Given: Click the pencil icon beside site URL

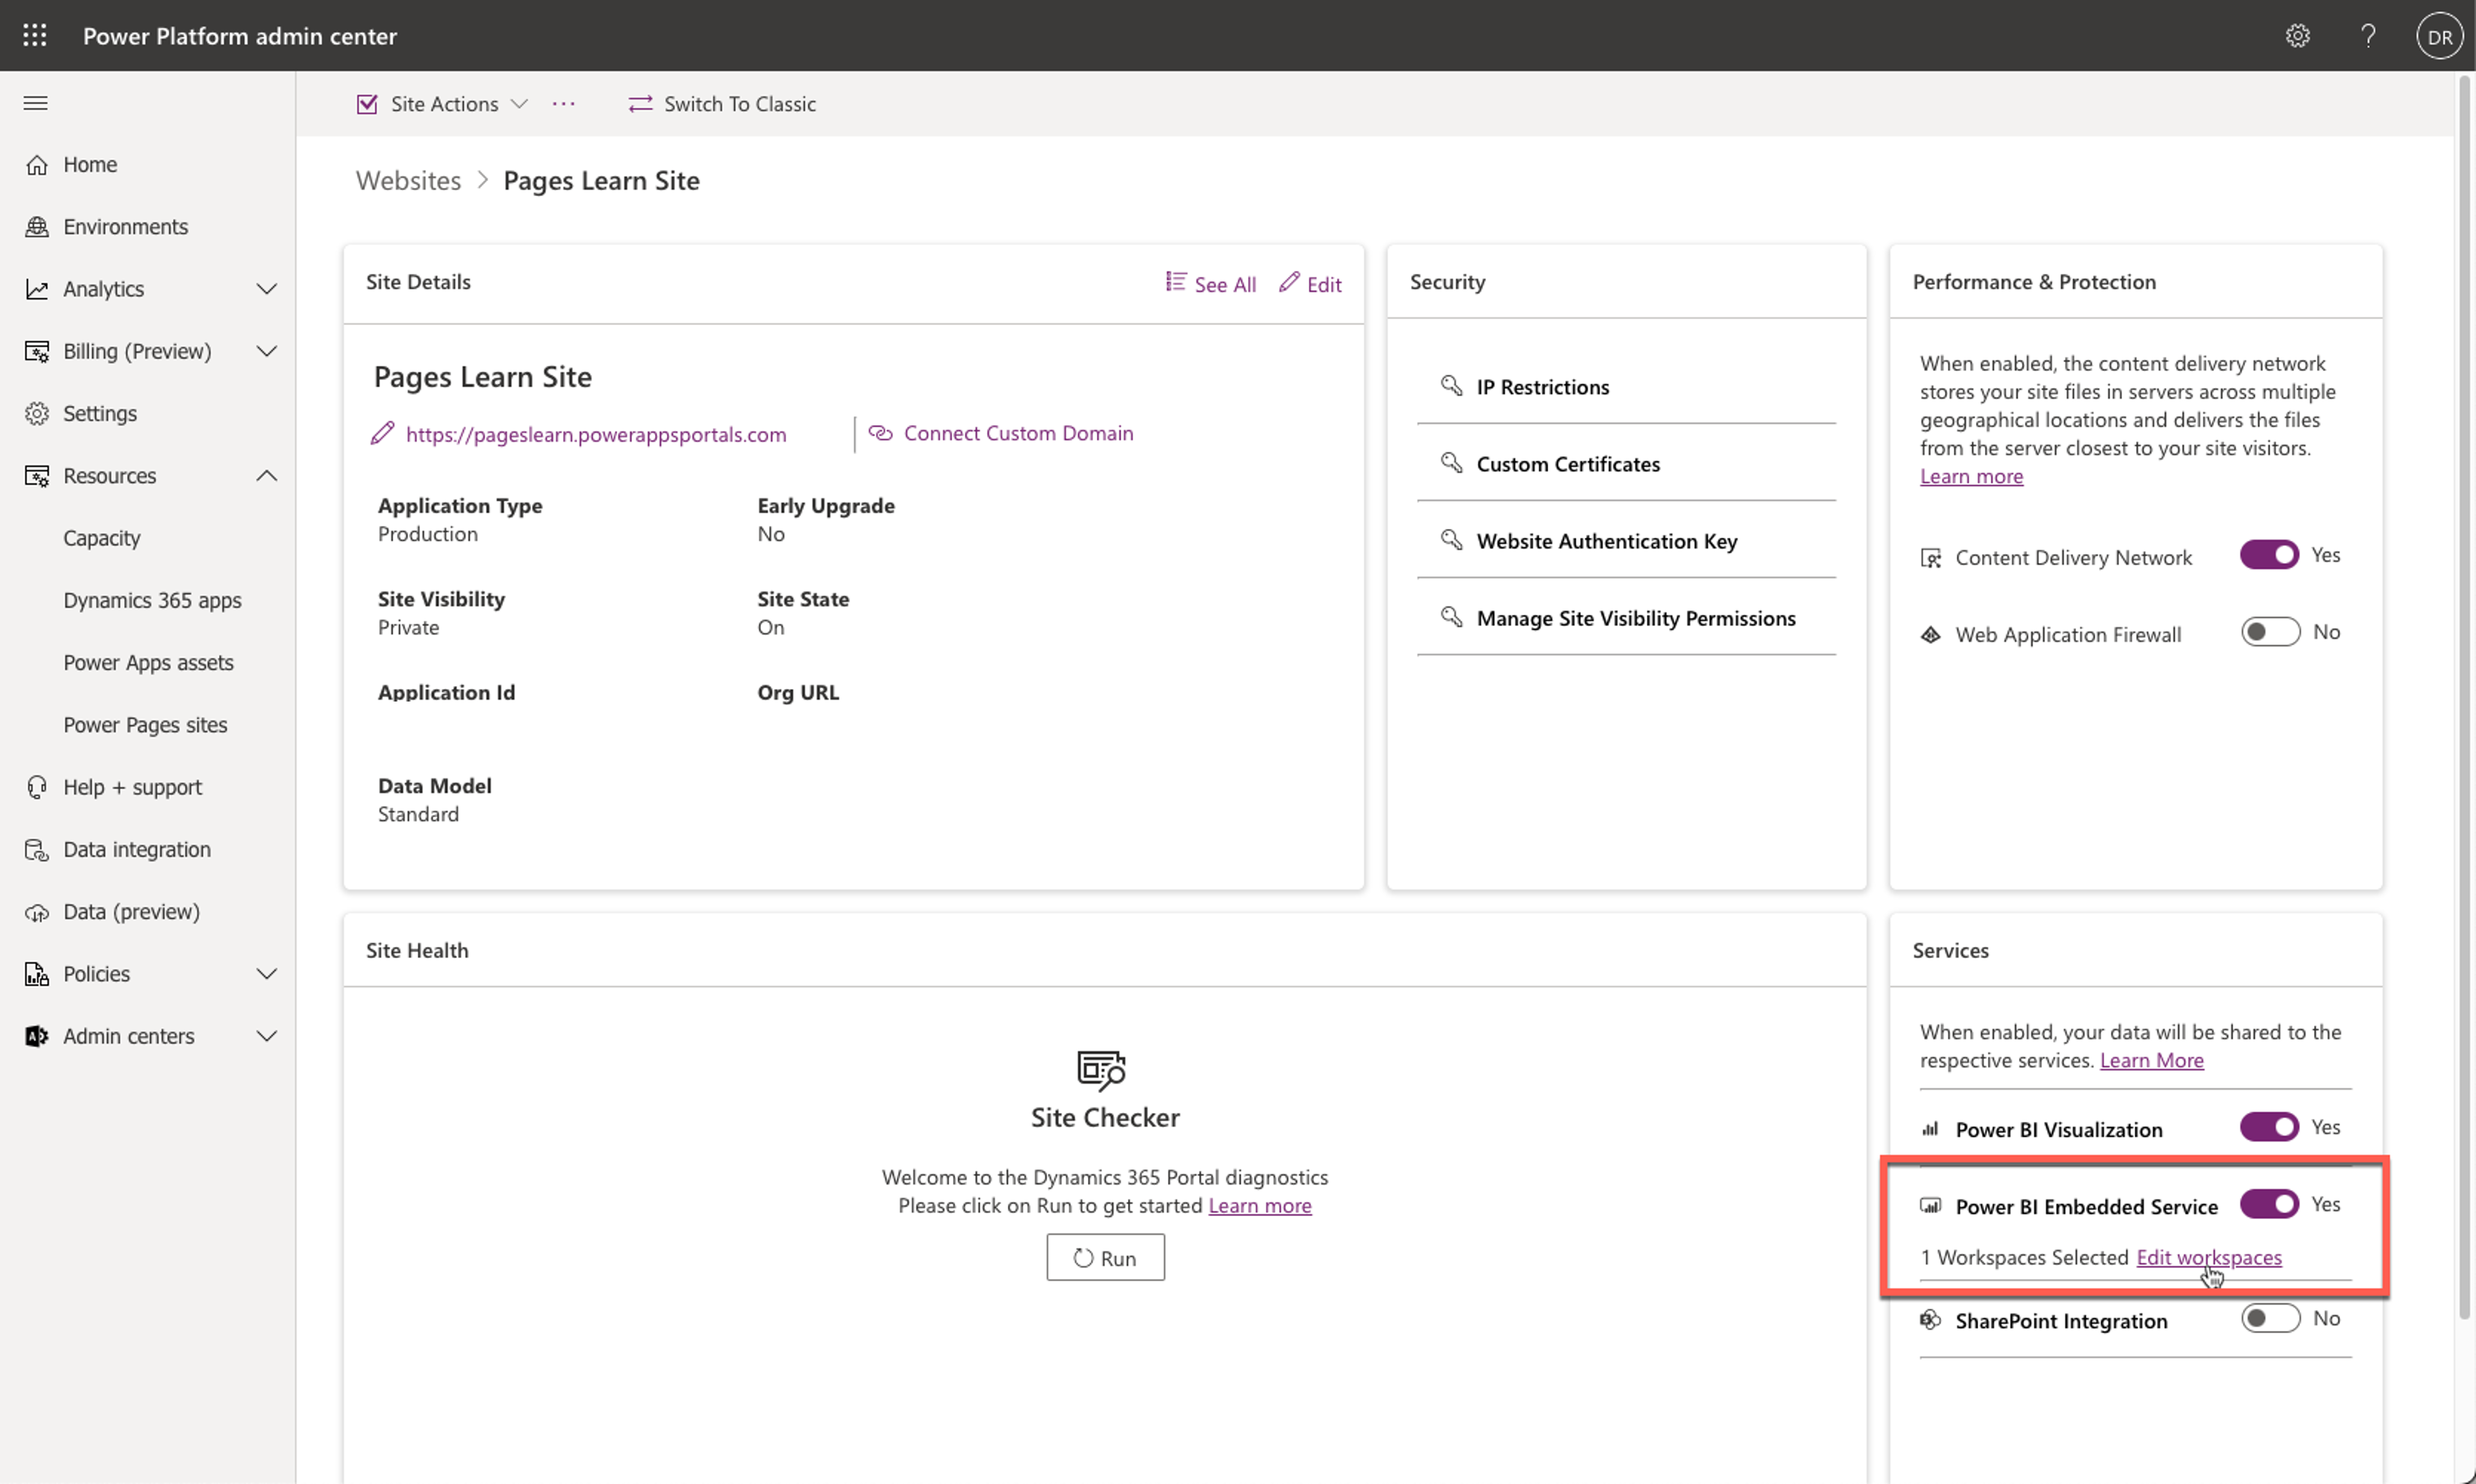Looking at the screenshot, I should pyautogui.click(x=382, y=434).
